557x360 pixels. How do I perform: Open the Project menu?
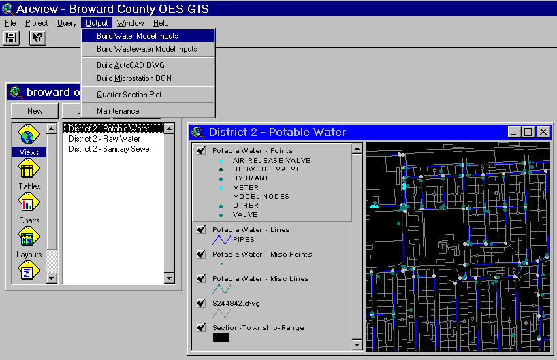[x=36, y=23]
